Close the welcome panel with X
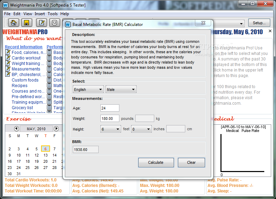 (270, 31)
